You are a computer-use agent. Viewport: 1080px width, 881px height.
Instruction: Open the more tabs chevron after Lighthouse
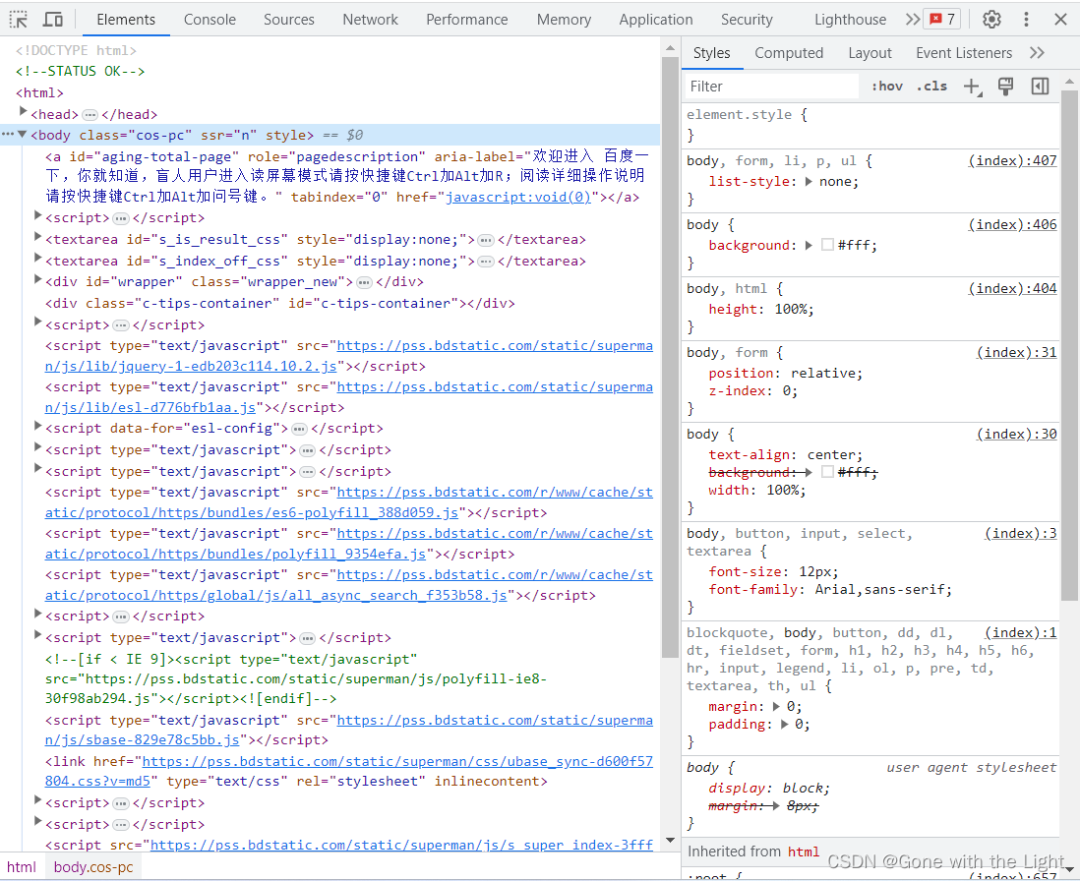coord(913,20)
